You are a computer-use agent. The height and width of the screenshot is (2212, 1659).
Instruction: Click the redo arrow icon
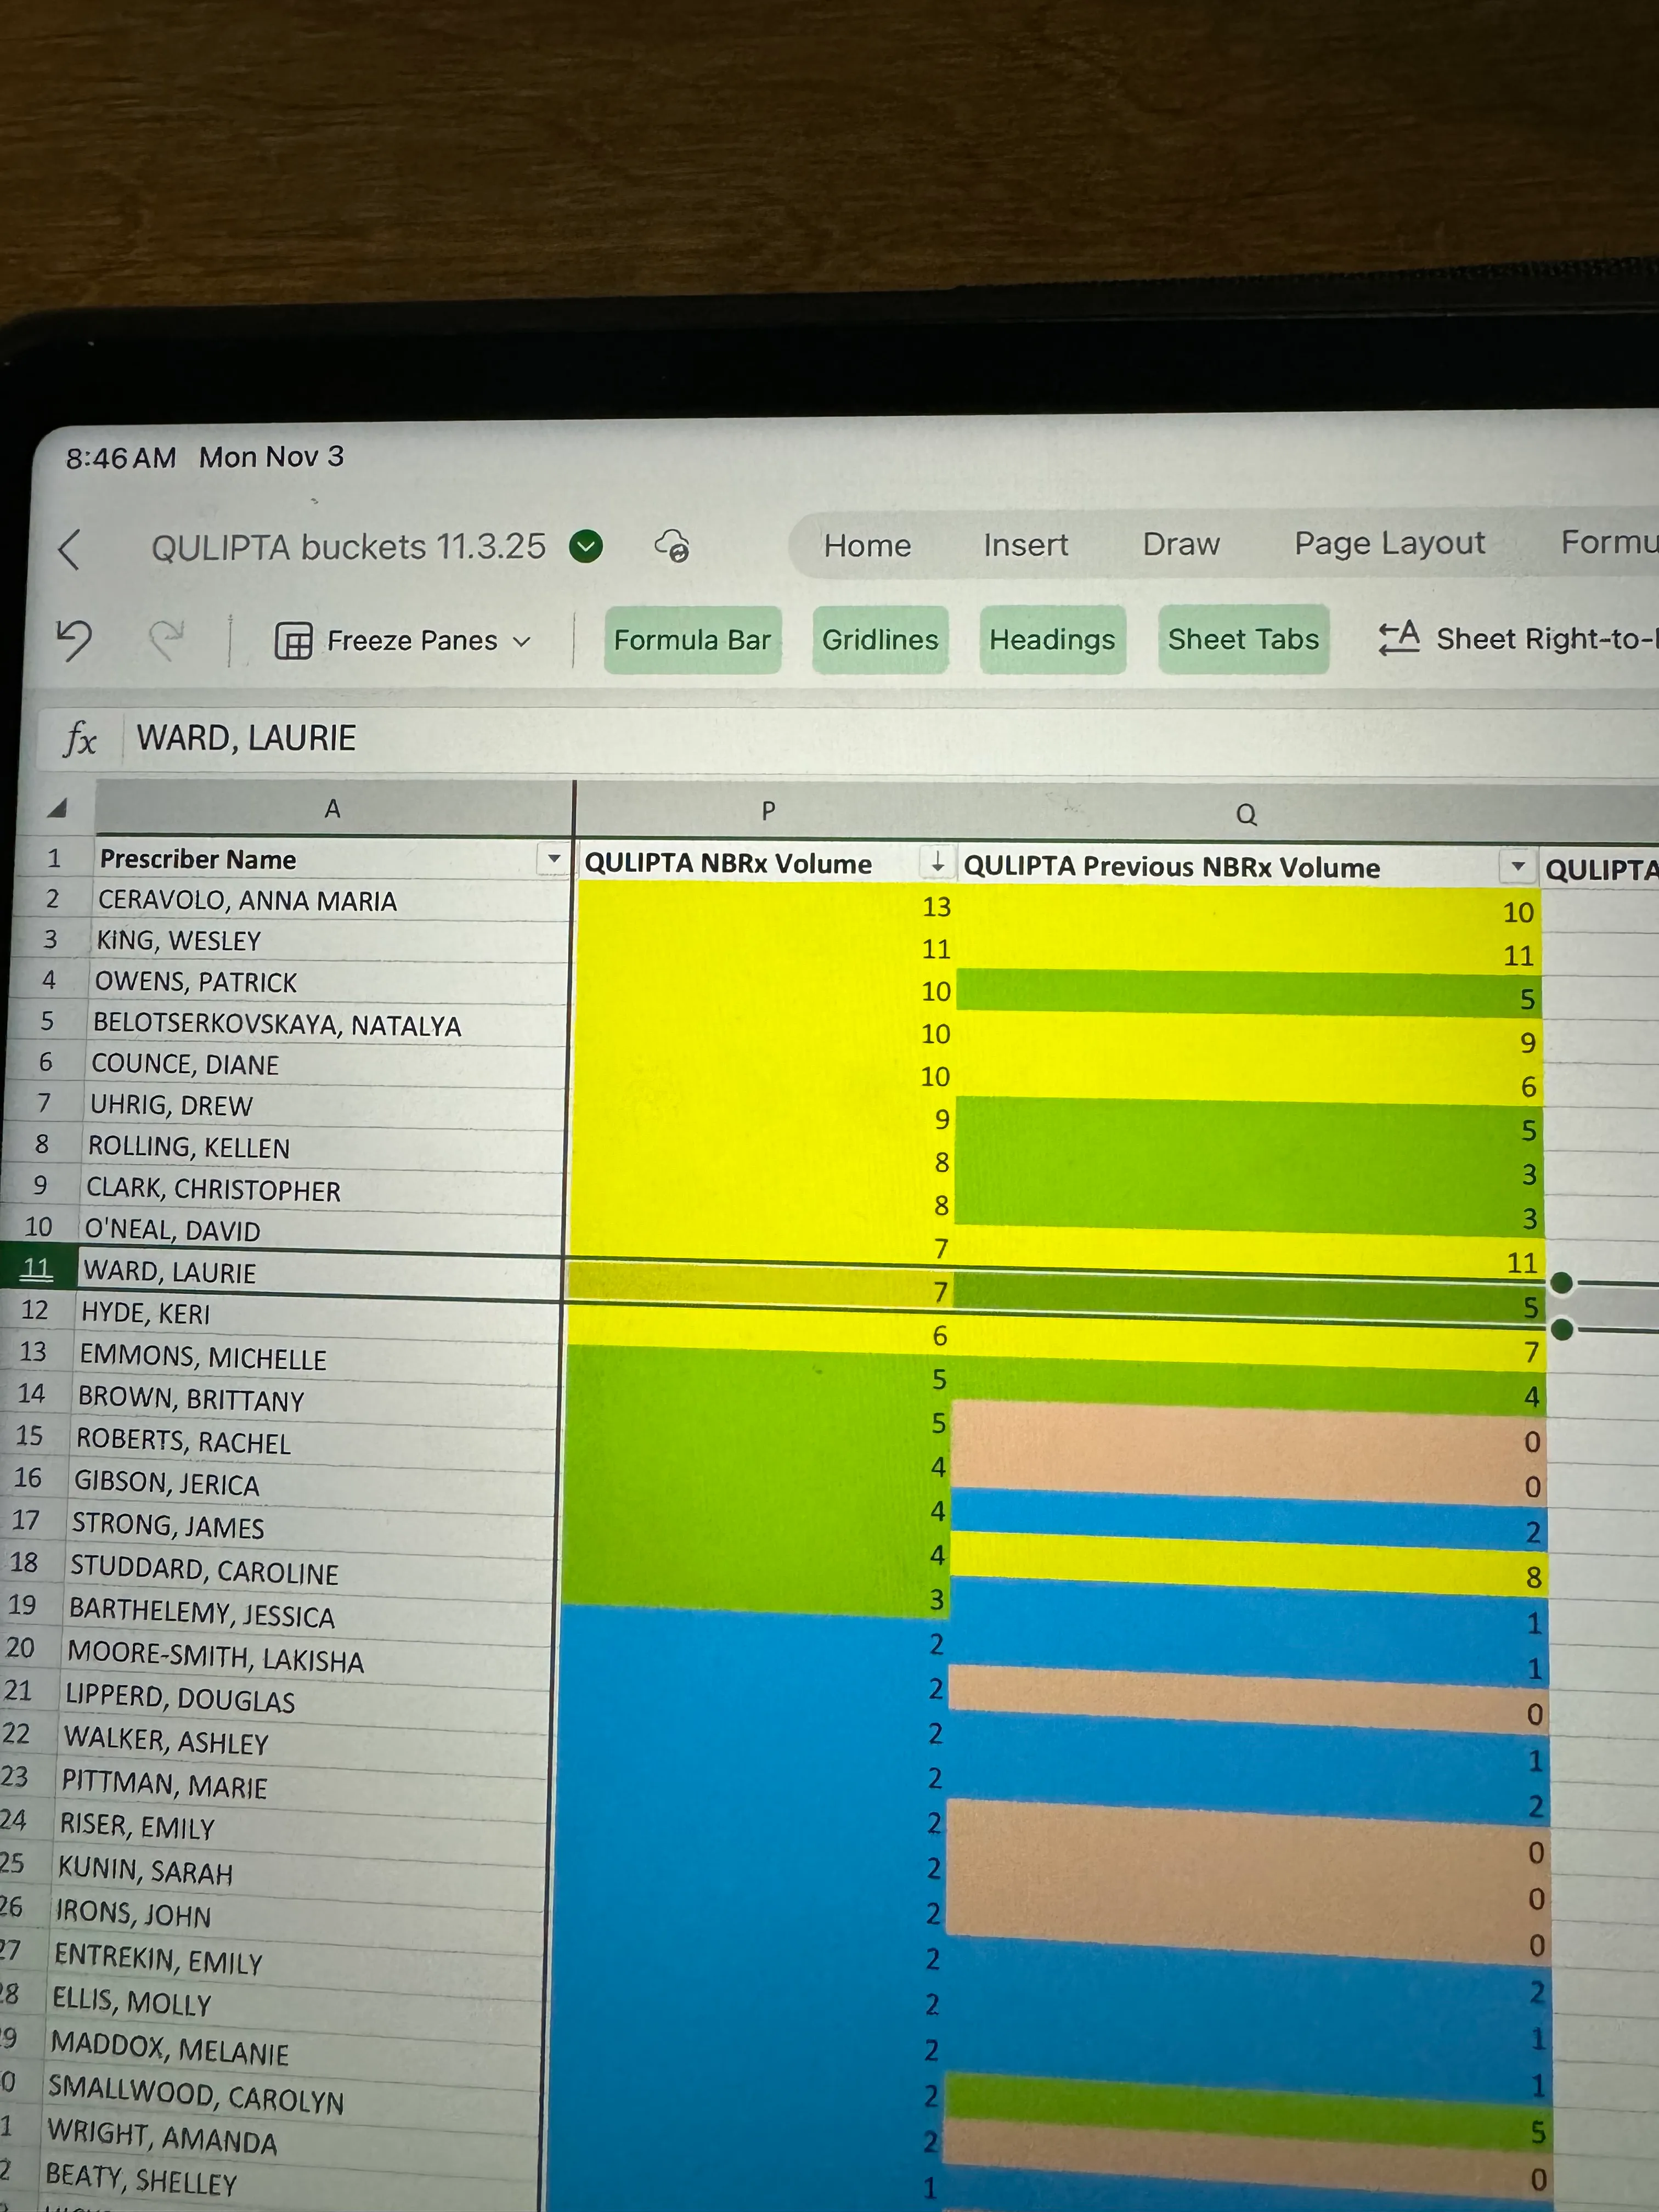pyautogui.click(x=166, y=639)
